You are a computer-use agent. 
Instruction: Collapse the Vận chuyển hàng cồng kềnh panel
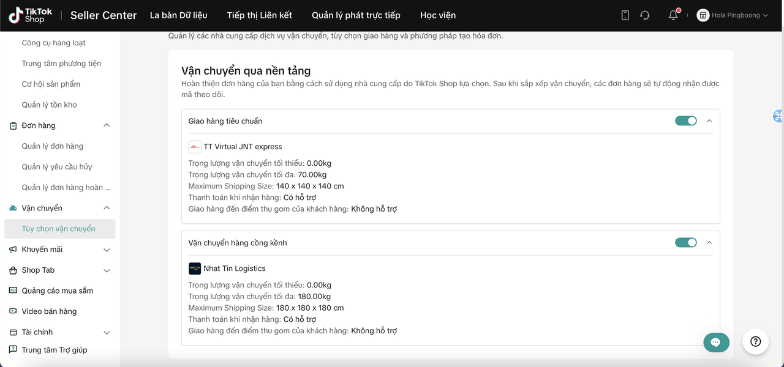[x=709, y=243]
